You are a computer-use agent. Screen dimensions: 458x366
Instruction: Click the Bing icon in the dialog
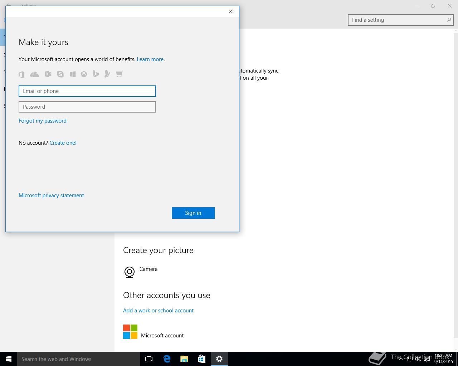(96, 74)
